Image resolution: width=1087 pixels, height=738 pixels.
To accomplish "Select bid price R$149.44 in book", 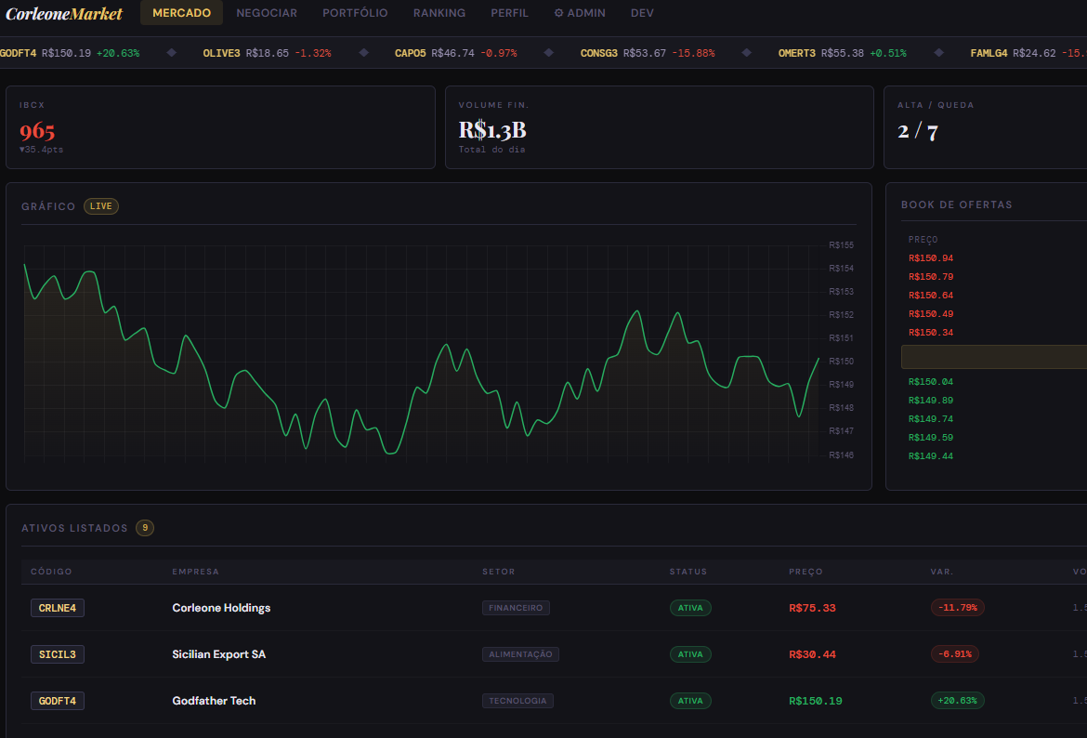I will (930, 456).
